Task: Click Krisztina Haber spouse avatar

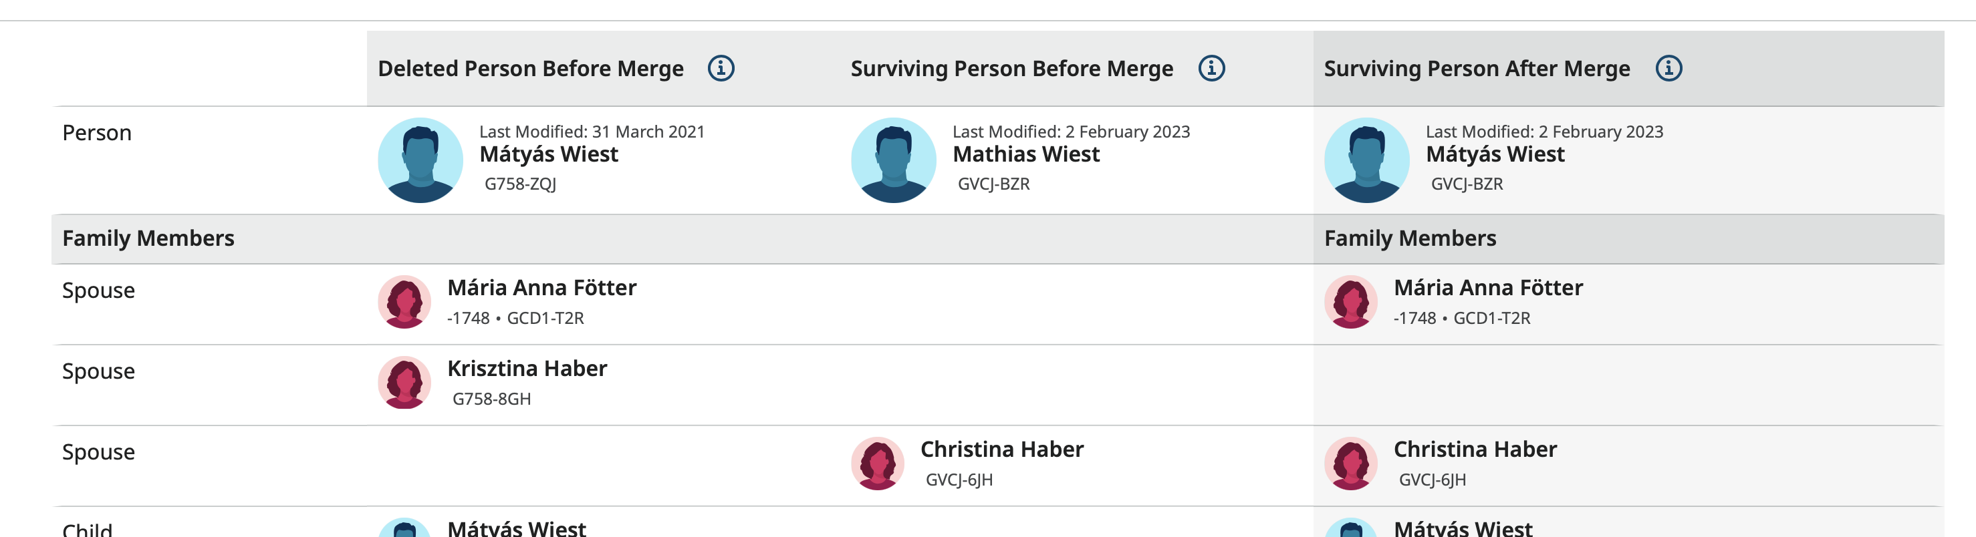Action: coord(404,382)
